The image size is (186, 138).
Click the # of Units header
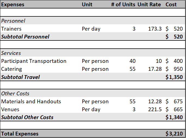point(123,5)
